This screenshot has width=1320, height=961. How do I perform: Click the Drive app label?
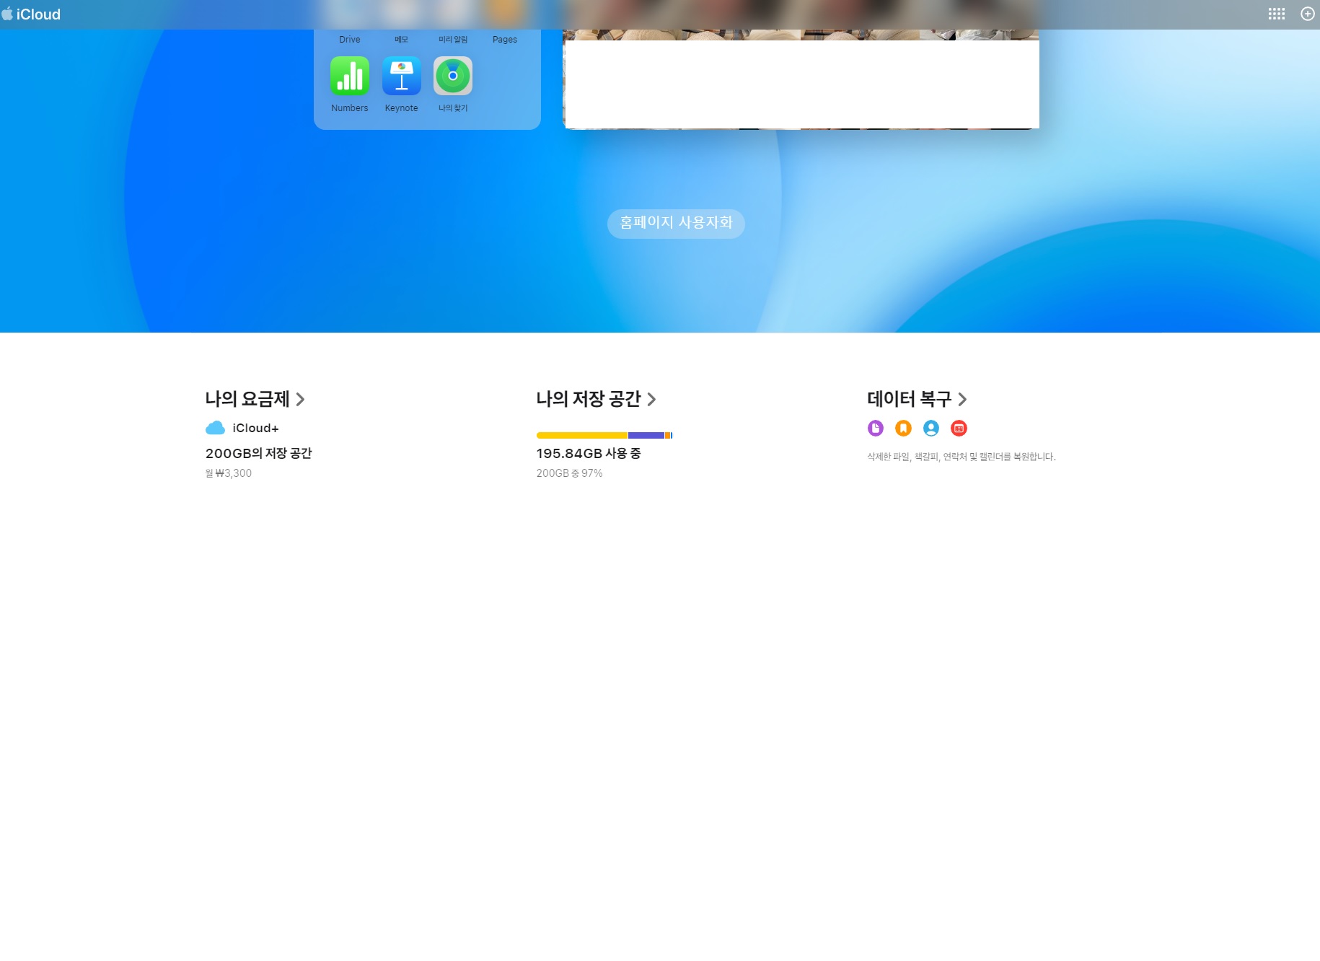[x=350, y=40]
